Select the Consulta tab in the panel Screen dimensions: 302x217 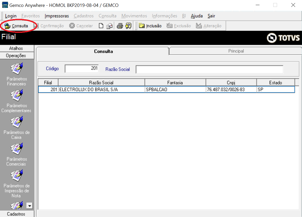104,51
